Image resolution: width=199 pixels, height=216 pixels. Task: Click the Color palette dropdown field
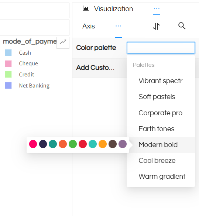[x=161, y=48]
